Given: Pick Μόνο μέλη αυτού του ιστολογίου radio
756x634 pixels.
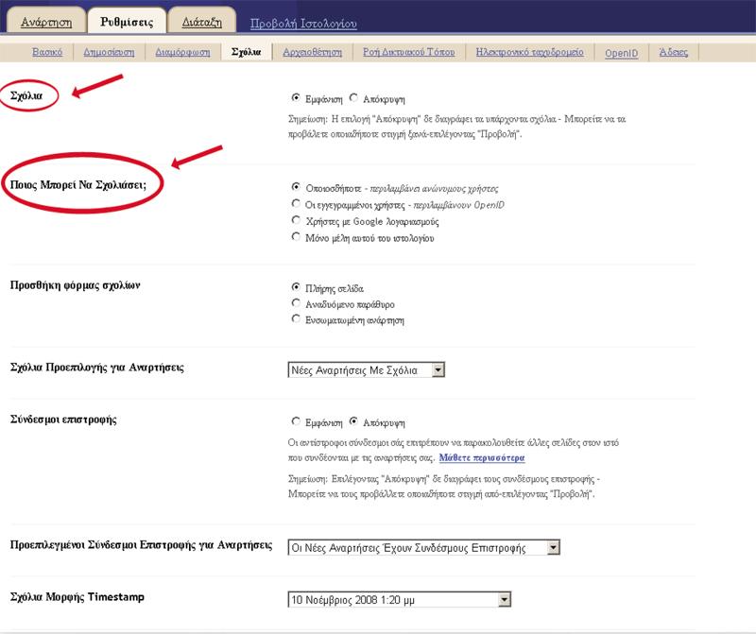Looking at the screenshot, I should [297, 238].
